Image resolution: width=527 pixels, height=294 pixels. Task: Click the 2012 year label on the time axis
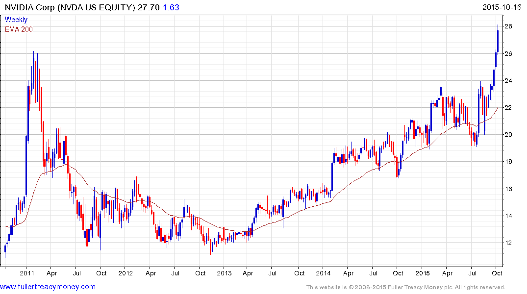(x=125, y=273)
